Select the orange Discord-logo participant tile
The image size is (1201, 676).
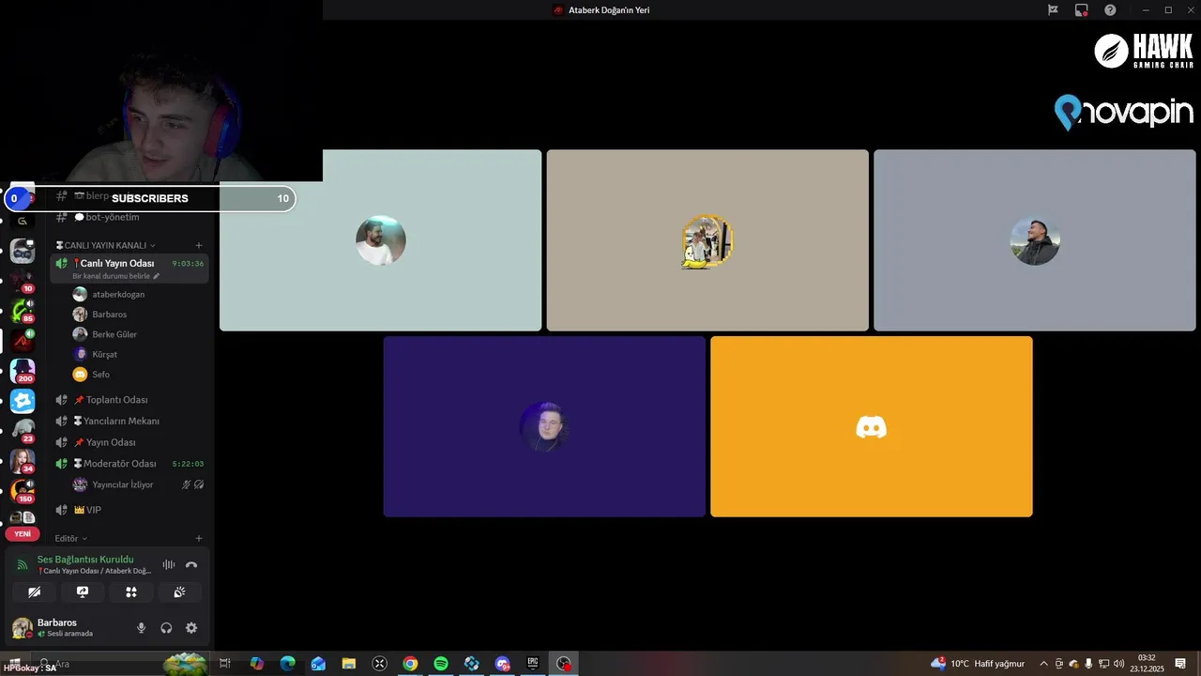pos(872,426)
